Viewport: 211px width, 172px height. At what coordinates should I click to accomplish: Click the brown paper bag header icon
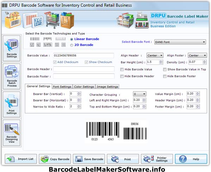(67, 20)
